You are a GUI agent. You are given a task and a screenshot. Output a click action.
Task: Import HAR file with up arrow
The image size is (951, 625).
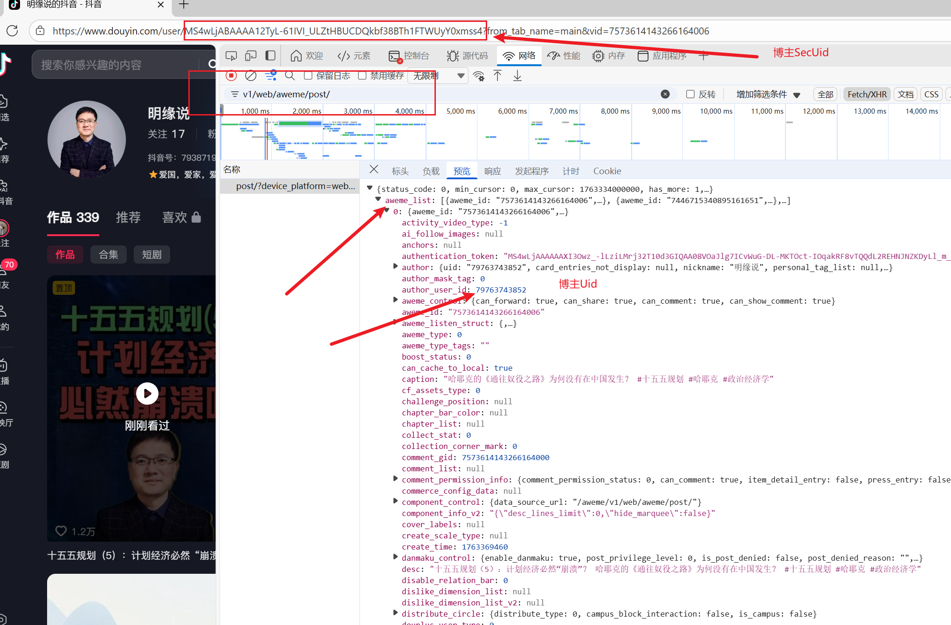498,75
